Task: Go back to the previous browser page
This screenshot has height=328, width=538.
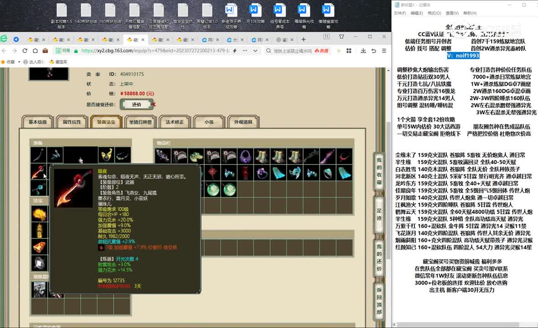Action: 4,51
